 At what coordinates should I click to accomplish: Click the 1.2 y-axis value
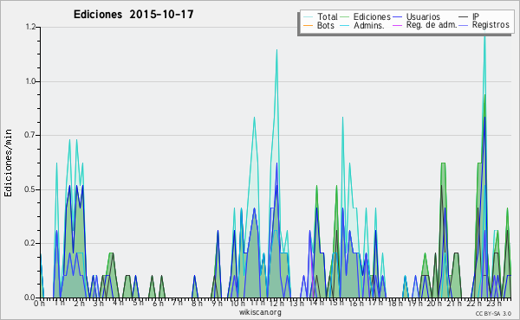(31, 27)
